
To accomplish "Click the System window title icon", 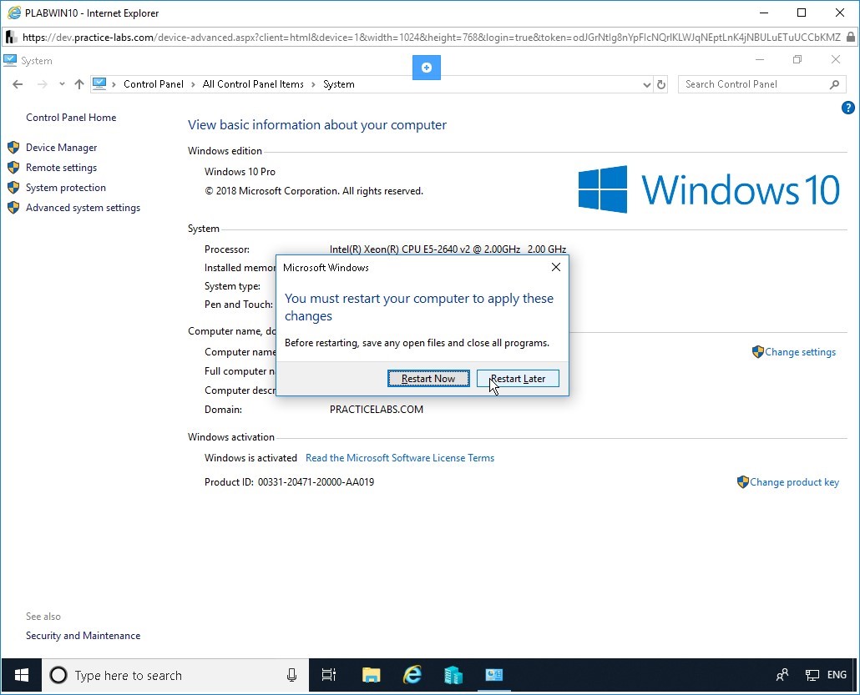I will pos(10,60).
